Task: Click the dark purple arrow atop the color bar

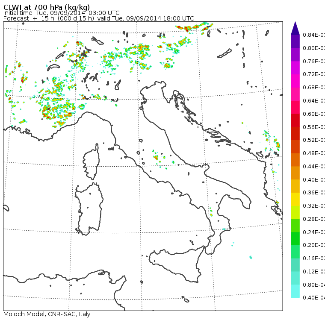Action: coord(295,28)
